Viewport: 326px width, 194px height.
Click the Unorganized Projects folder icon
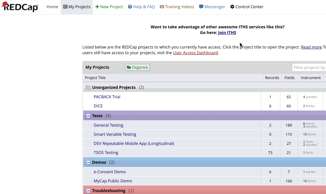pos(88,88)
